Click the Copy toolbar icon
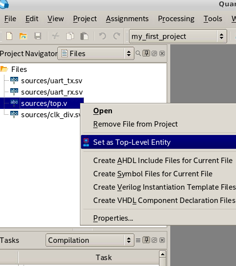The width and height of the screenshot is (236, 266). [x=70, y=36]
